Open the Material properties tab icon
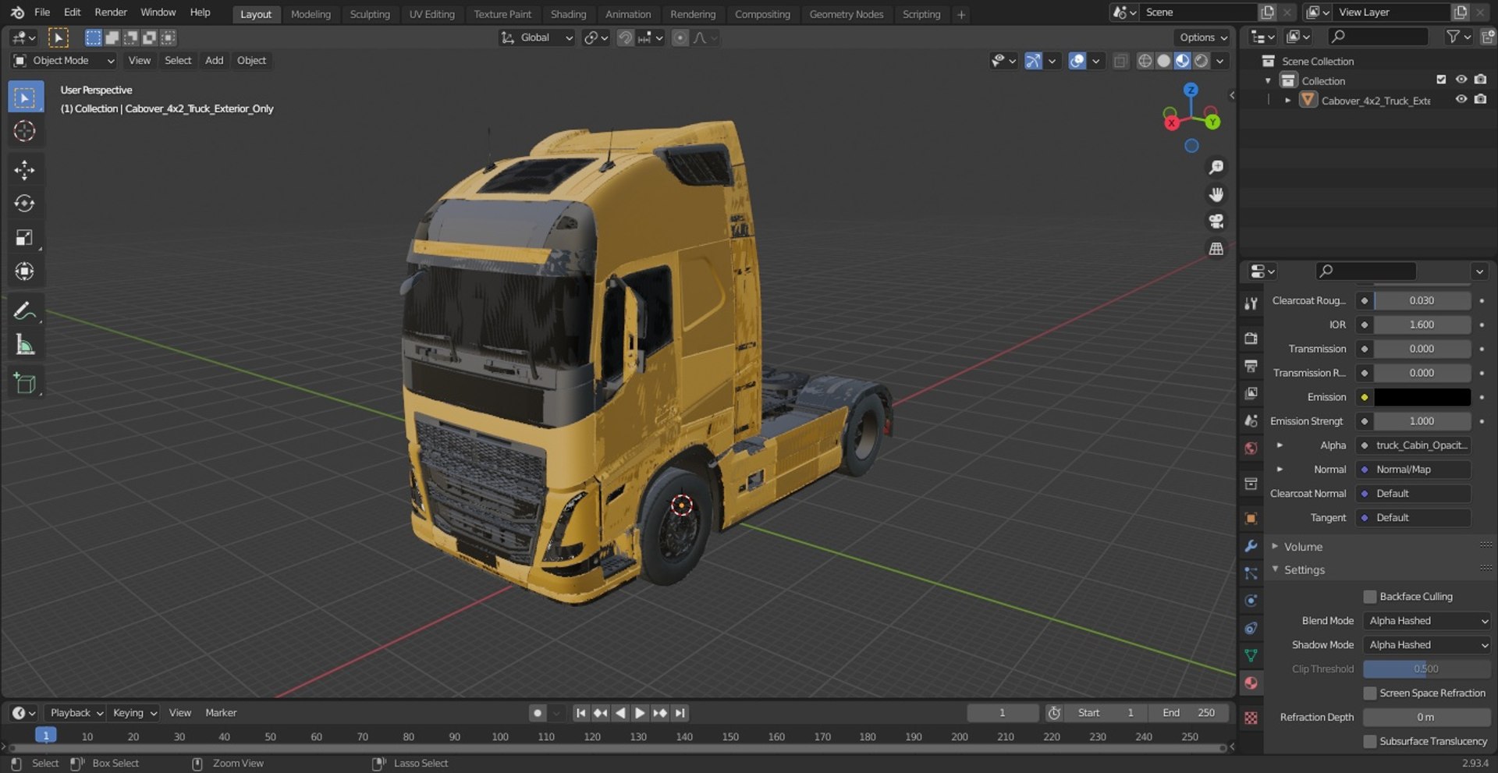1498x773 pixels. click(1251, 683)
